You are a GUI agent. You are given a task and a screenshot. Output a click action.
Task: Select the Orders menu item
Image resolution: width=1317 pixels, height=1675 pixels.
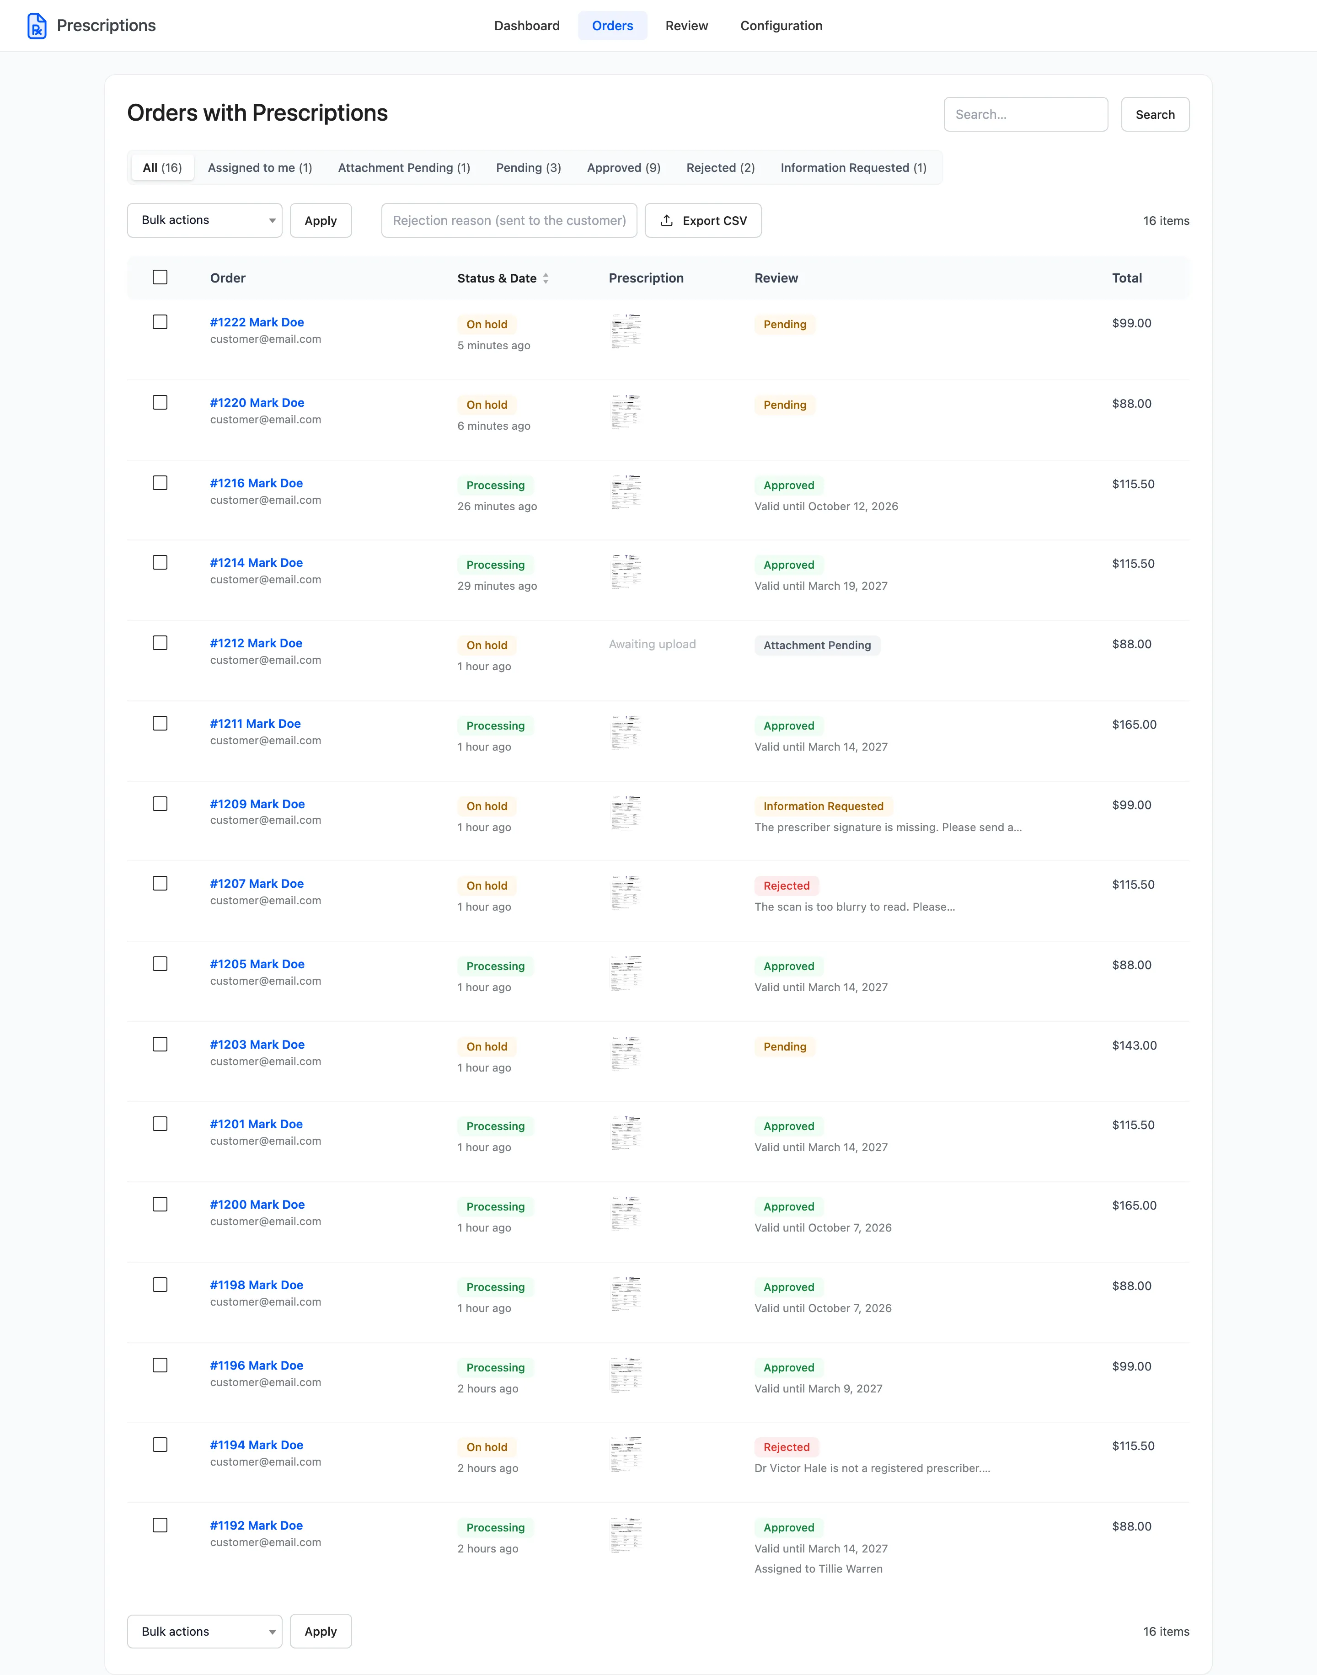pos(612,26)
